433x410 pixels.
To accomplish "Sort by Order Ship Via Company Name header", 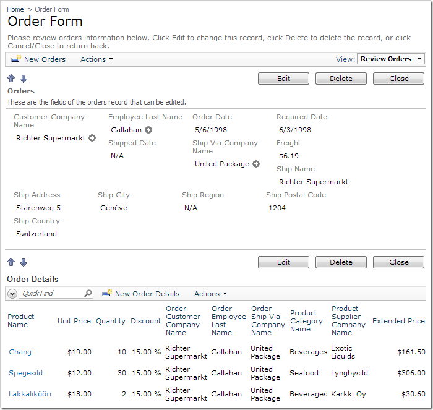I will pyautogui.click(x=268, y=320).
